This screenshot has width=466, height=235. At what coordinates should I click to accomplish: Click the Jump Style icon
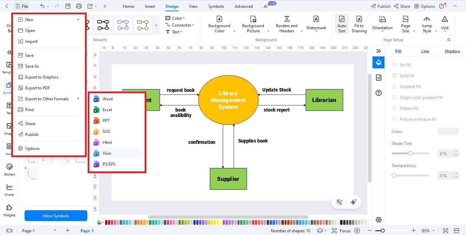click(x=427, y=19)
